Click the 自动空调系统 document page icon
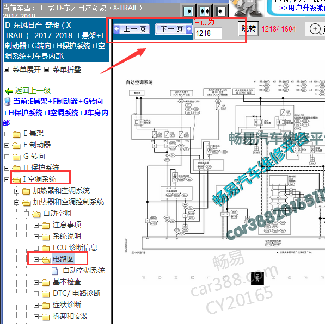Screen dimensions: 325x324 tap(55, 271)
